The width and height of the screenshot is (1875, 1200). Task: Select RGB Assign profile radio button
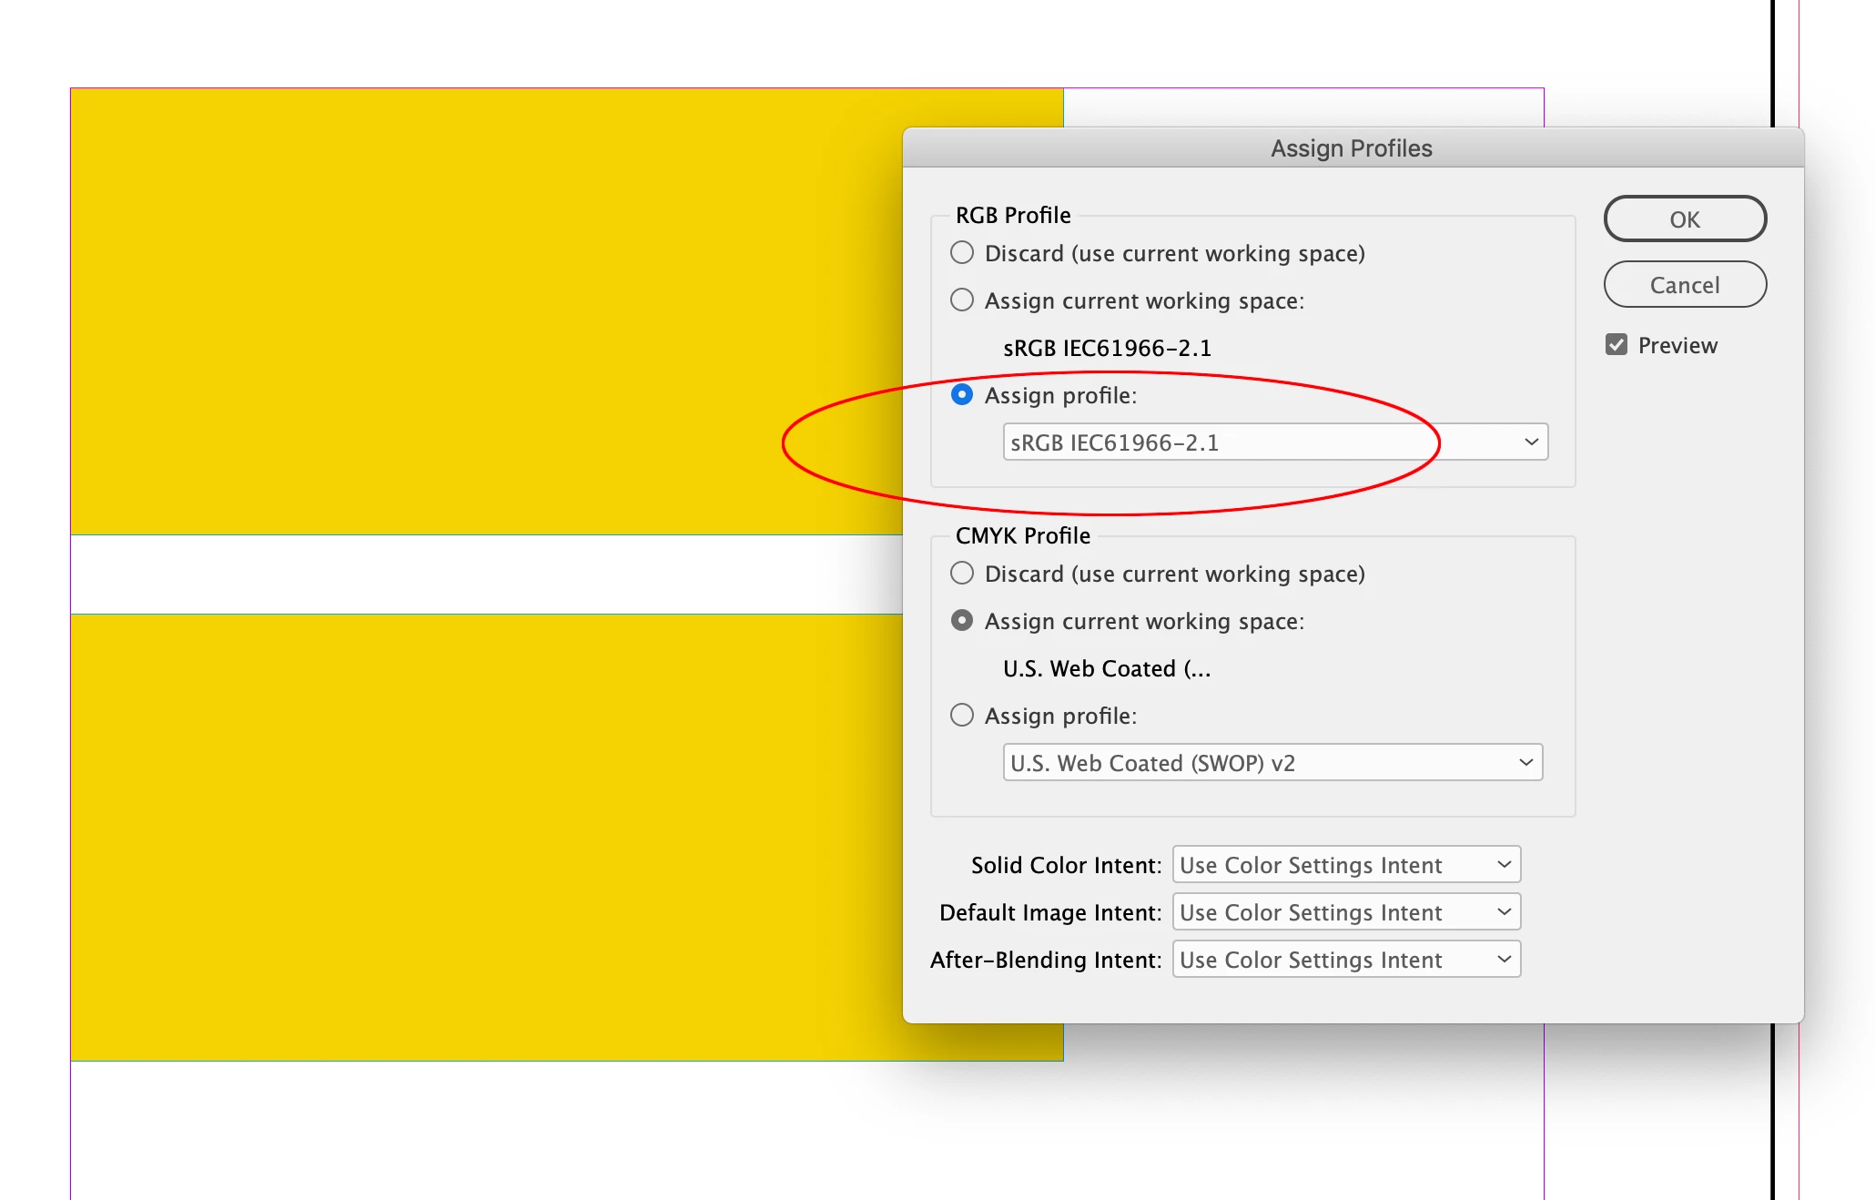(962, 395)
